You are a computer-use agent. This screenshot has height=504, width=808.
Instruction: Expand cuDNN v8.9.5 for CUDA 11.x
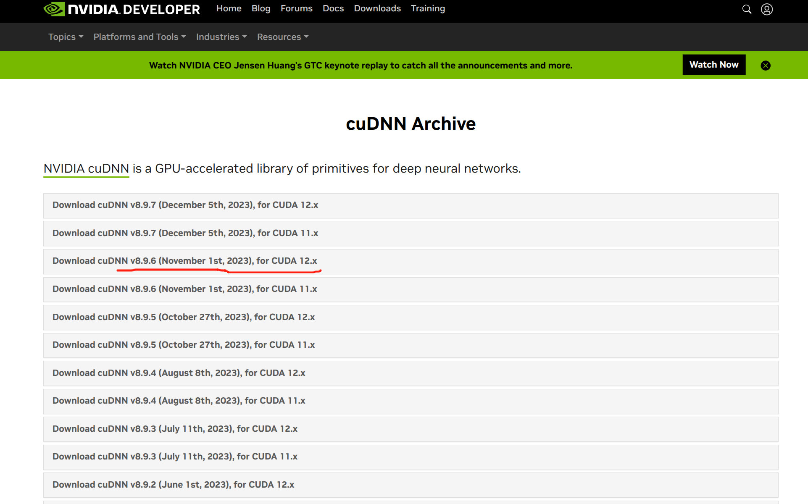click(x=184, y=345)
